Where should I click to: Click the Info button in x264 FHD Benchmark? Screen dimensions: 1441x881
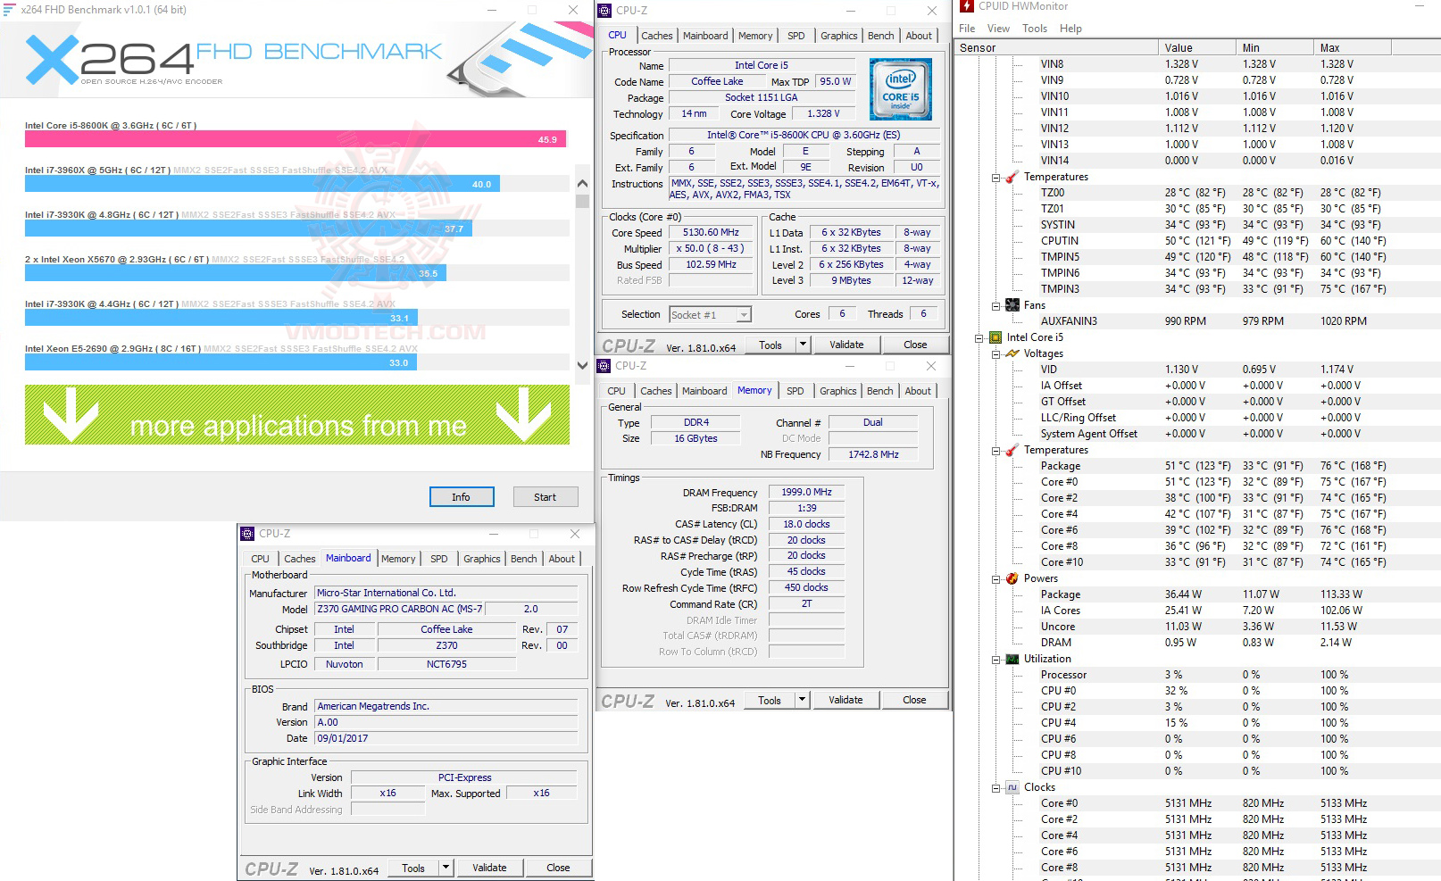[462, 497]
